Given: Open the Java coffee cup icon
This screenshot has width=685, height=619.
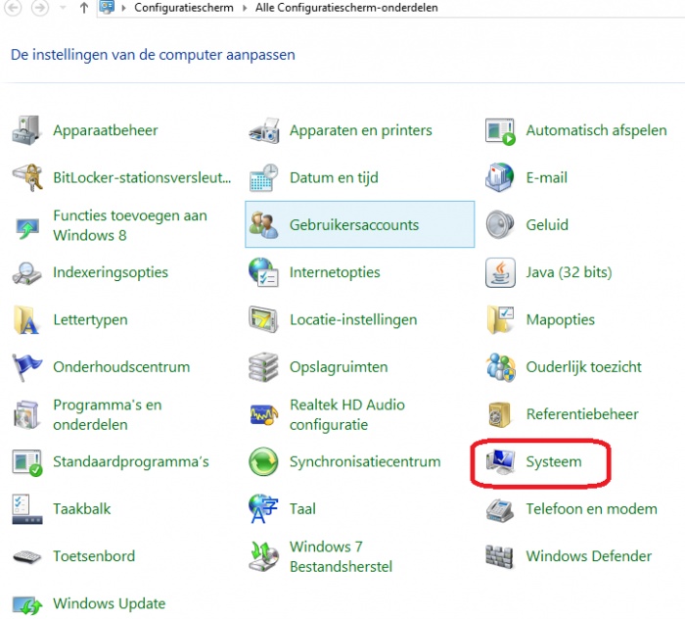Looking at the screenshot, I should click(500, 272).
